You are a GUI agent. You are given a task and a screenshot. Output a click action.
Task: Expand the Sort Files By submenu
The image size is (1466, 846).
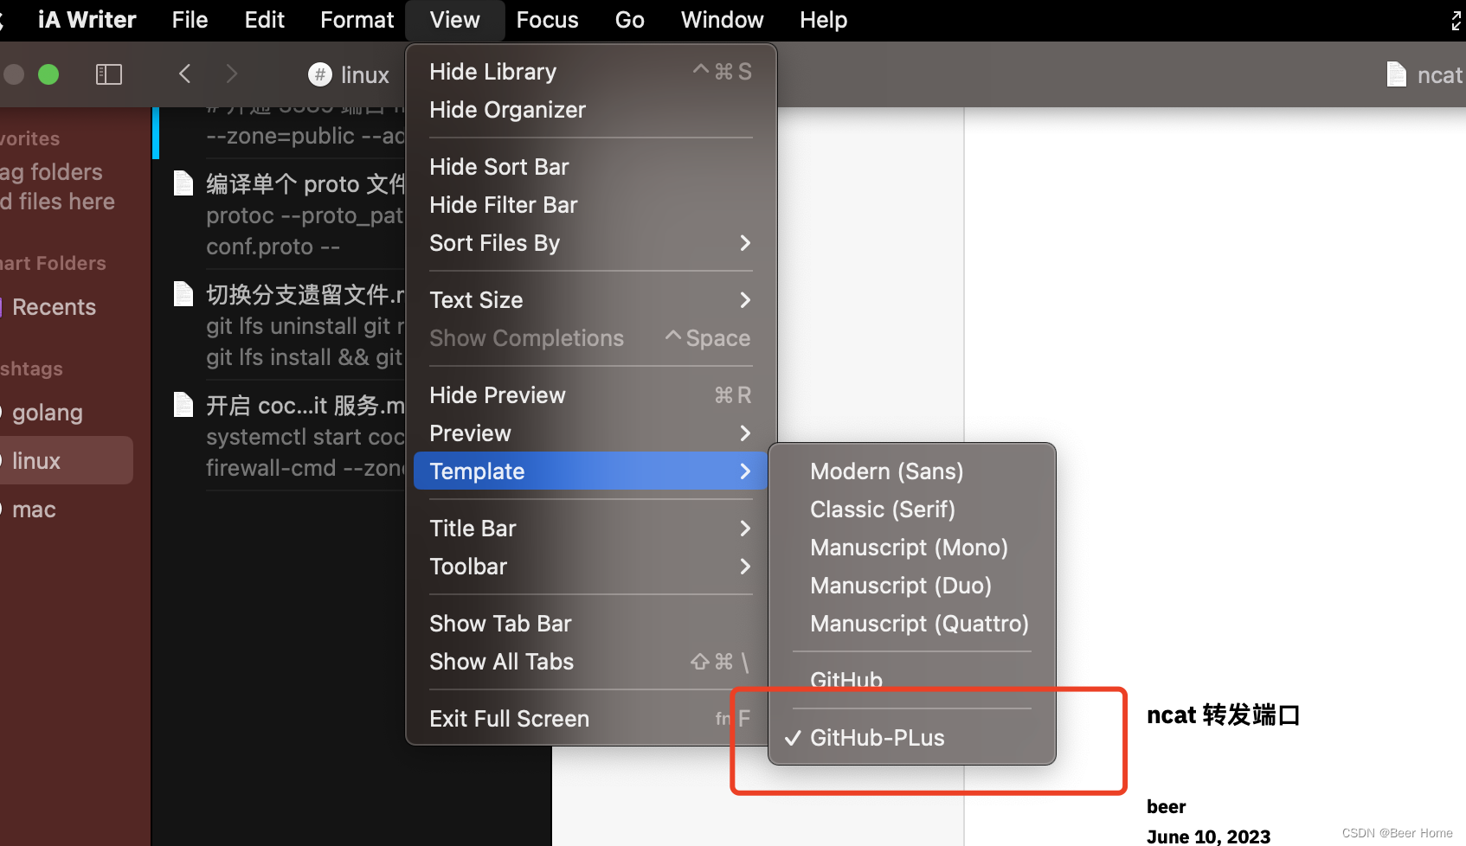(591, 243)
